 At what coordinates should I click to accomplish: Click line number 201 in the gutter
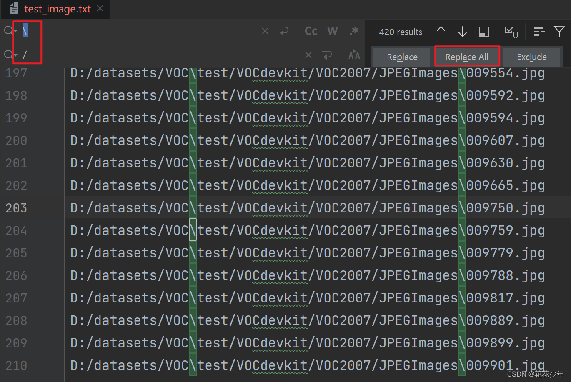click(x=16, y=163)
